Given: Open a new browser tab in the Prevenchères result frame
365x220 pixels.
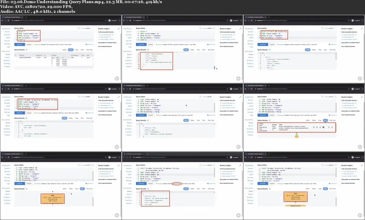Looking at the screenshot, I should pos(148,85).
